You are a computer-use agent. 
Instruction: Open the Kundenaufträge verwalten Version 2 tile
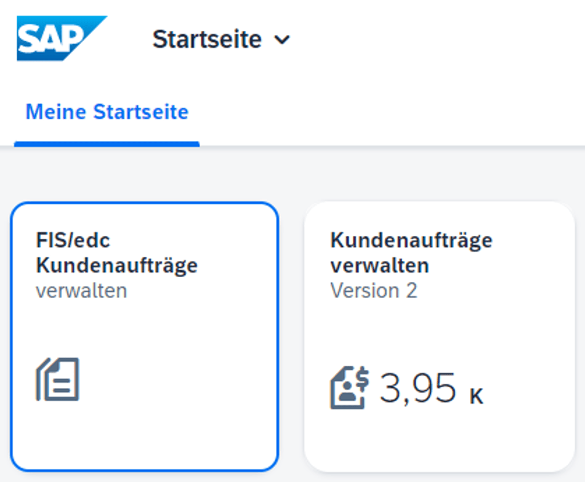pos(440,337)
